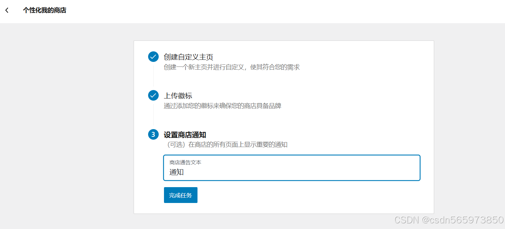Open the 个性化我的商店 header menu item
Screen dimensions: 505x229
click(x=45, y=11)
